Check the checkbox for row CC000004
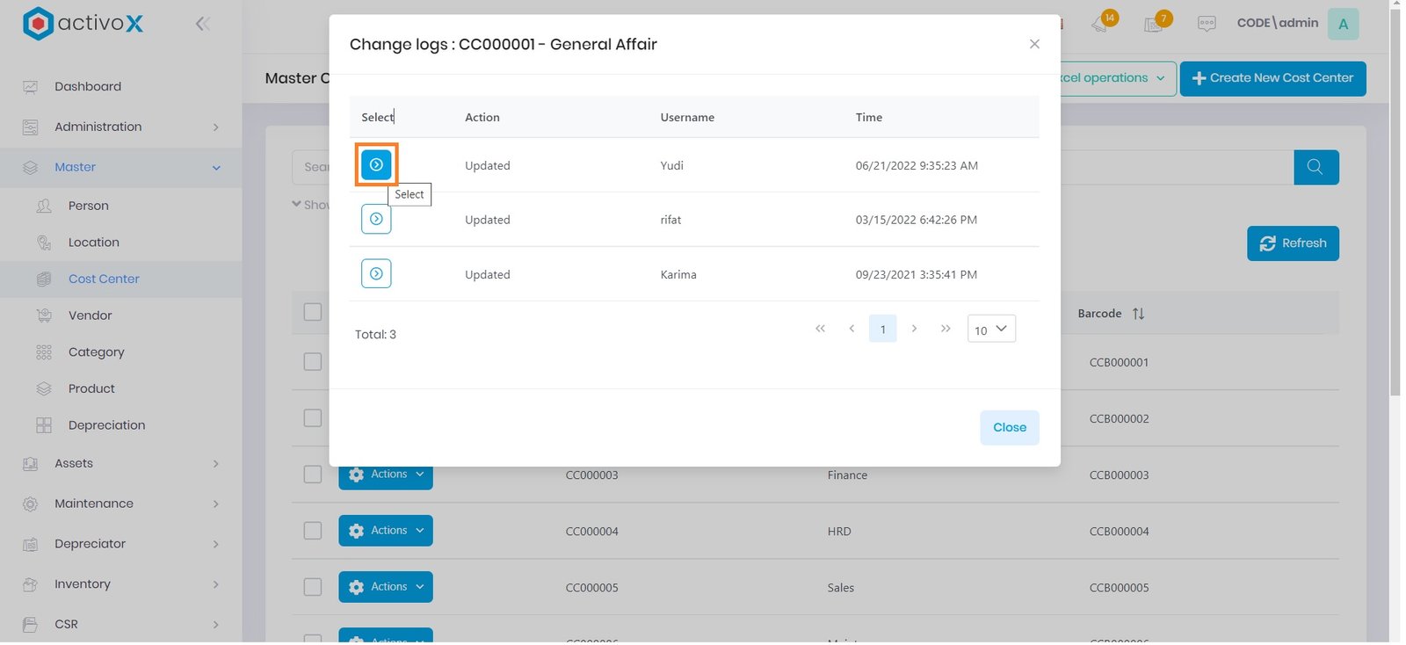Viewport: 1406px width, 645px height. coord(313,531)
